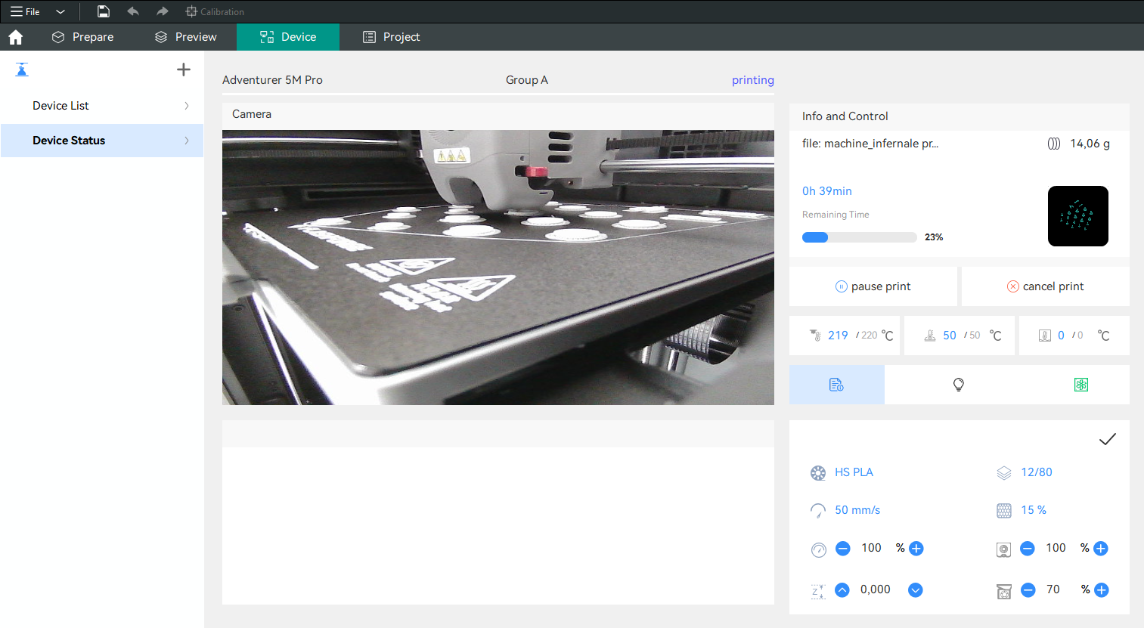
Task: Switch to the Prepare tab
Action: point(82,37)
